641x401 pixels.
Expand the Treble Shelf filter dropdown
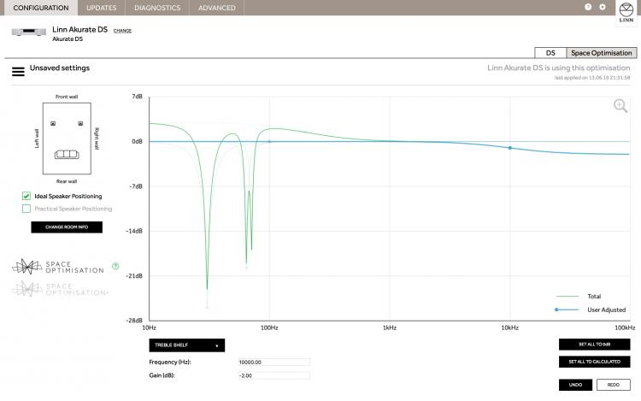pos(186,345)
